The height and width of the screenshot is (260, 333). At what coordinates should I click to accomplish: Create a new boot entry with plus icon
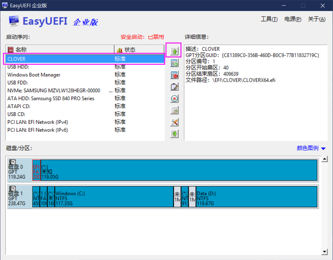174,63
